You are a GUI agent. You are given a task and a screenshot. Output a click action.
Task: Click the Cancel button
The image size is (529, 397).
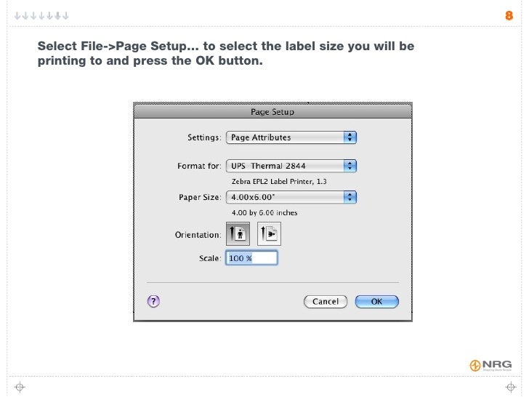(326, 302)
